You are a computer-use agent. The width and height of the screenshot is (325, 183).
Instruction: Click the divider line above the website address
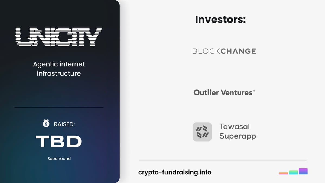222,160
